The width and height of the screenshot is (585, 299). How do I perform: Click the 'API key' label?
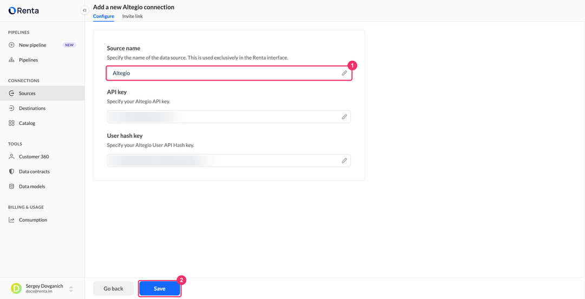coord(117,92)
